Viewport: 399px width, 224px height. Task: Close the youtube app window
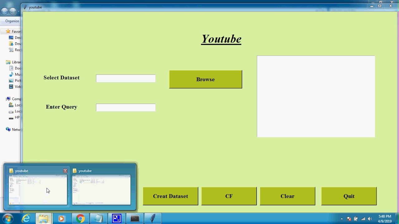coord(391,6)
